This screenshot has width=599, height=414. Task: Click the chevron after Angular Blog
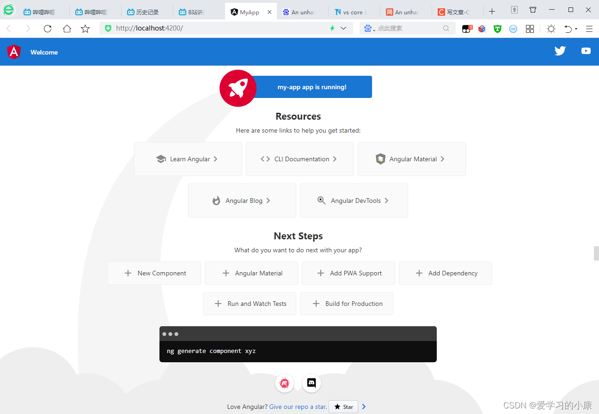click(268, 201)
